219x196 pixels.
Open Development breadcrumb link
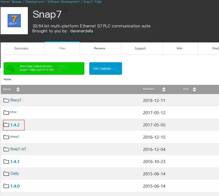coord(34,2)
